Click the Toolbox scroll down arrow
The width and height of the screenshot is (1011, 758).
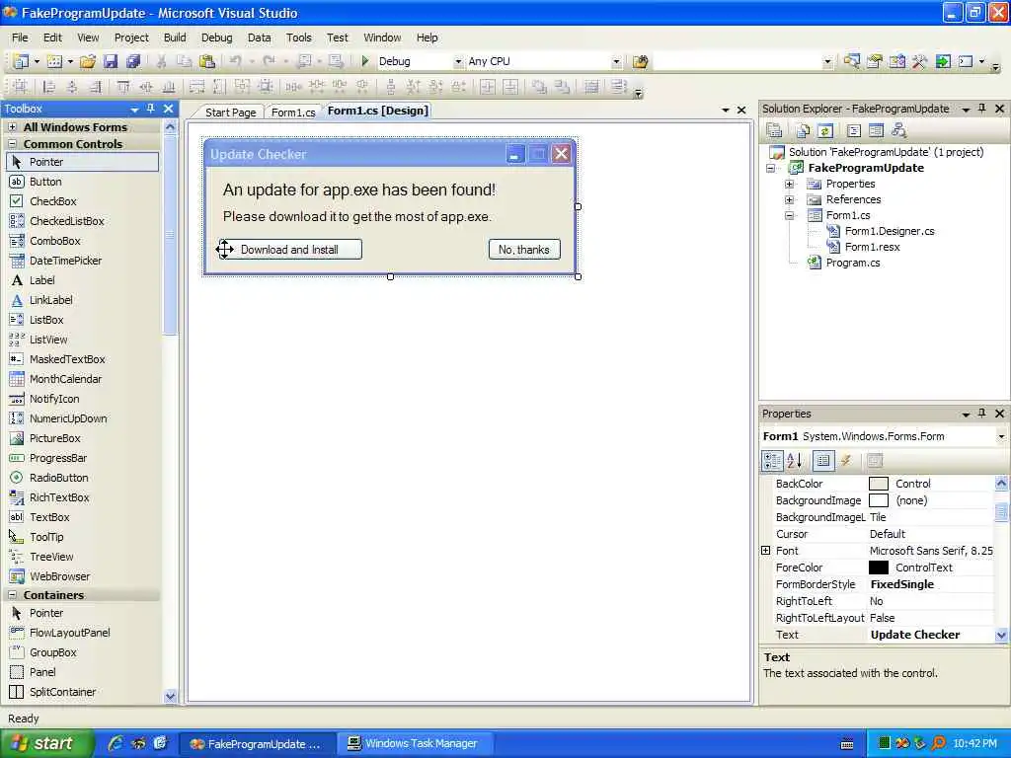coord(170,696)
